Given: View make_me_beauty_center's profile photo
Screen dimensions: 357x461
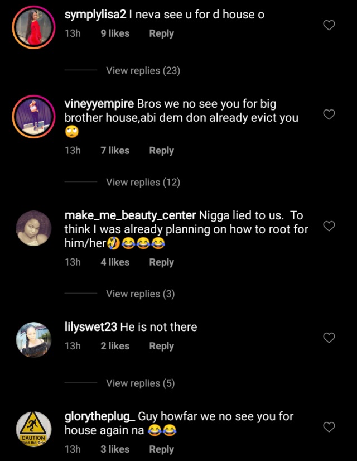Looking at the screenshot, I should [x=33, y=227].
